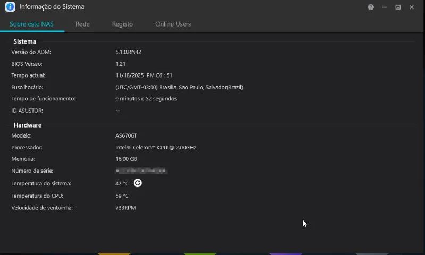The height and width of the screenshot is (255, 425).
Task: Click the Brasilia time zone value
Action: [179, 87]
